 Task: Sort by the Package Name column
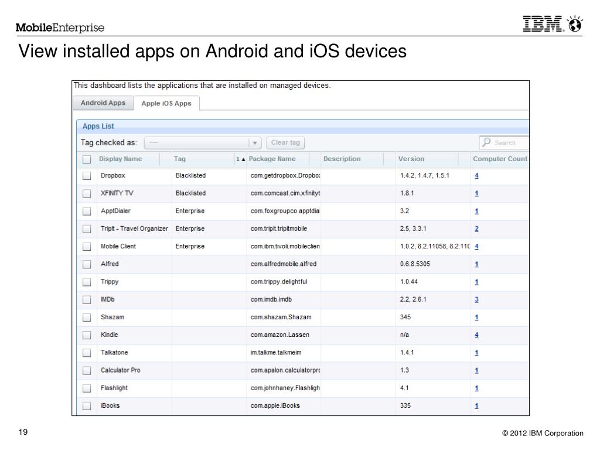(x=272, y=159)
